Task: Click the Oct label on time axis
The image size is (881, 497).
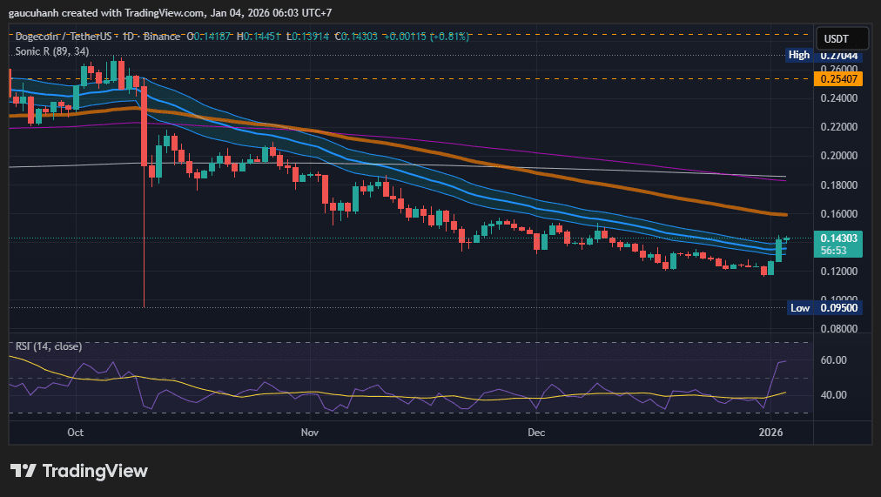Action: (75, 432)
